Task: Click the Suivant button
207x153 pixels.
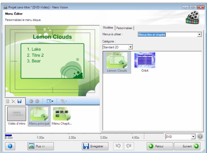Action: 187,146
